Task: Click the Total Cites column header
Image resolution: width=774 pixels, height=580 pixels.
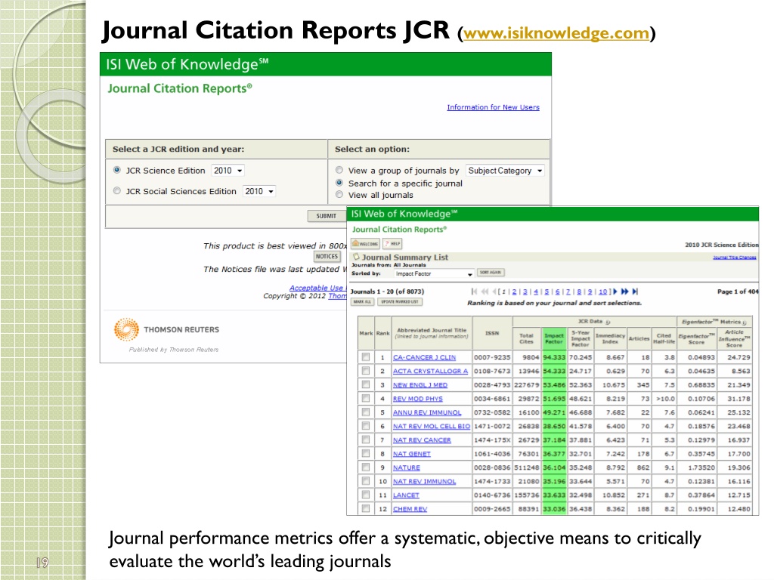Action: tap(526, 338)
